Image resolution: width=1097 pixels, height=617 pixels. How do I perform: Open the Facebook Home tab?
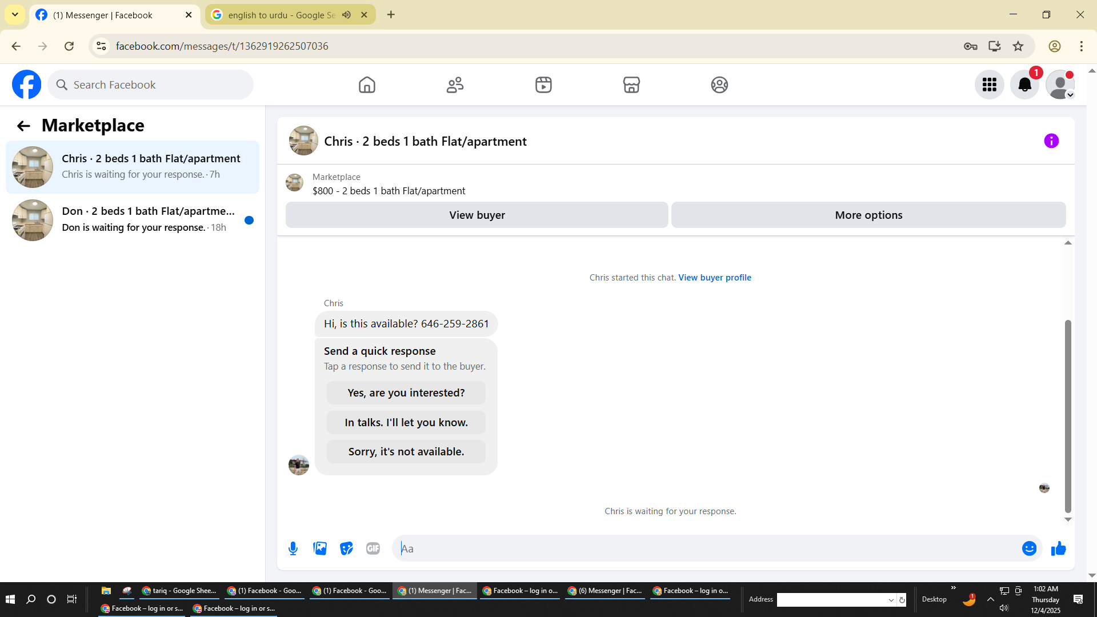[x=367, y=85]
